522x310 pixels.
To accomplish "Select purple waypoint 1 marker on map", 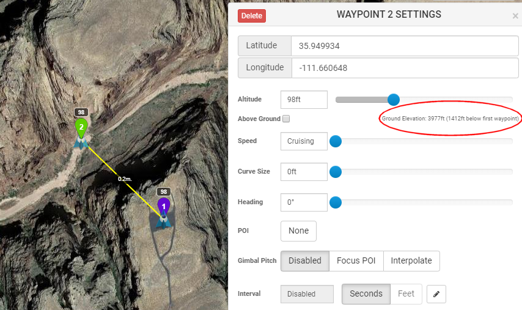I will [x=163, y=206].
